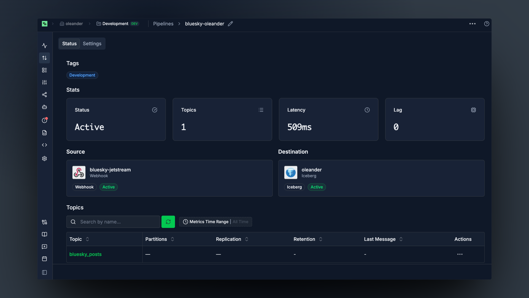529x298 pixels.
Task: Sort the table by Partitions column
Action: [160, 239]
